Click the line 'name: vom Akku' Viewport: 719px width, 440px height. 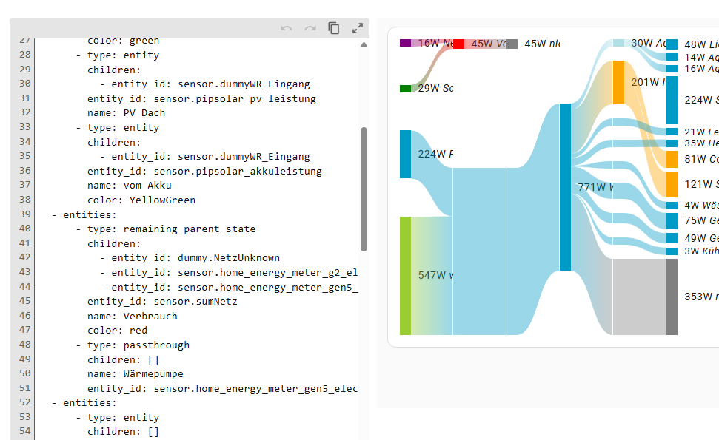click(x=130, y=185)
